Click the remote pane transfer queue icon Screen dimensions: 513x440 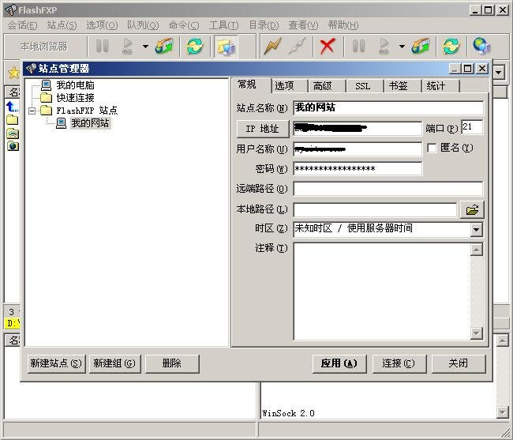coord(421,46)
